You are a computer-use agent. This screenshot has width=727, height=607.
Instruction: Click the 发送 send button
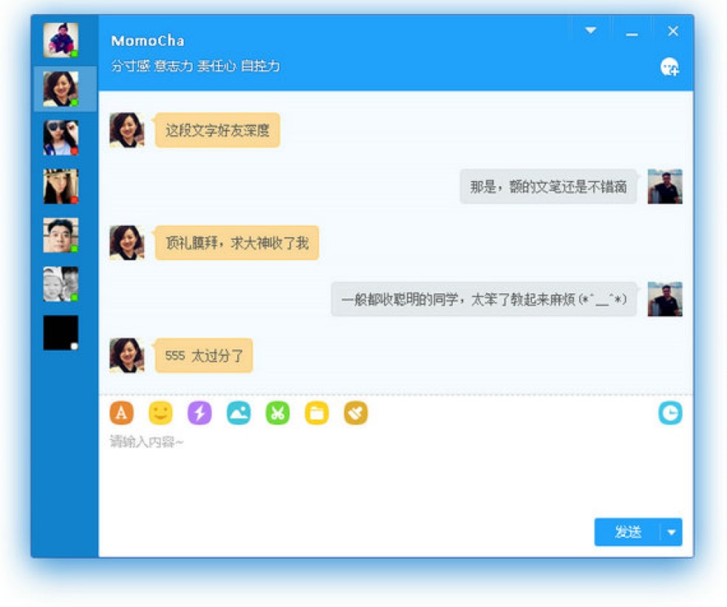pyautogui.click(x=627, y=532)
